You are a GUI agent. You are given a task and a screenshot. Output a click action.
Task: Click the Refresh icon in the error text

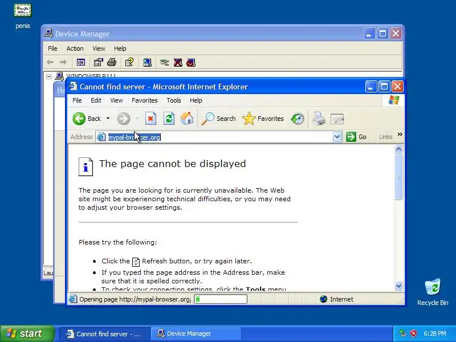(136, 262)
